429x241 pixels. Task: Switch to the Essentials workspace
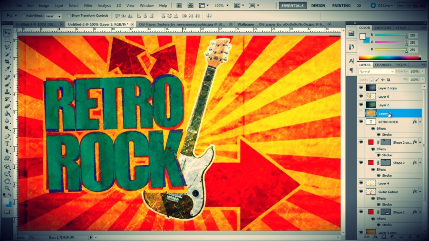(292, 6)
